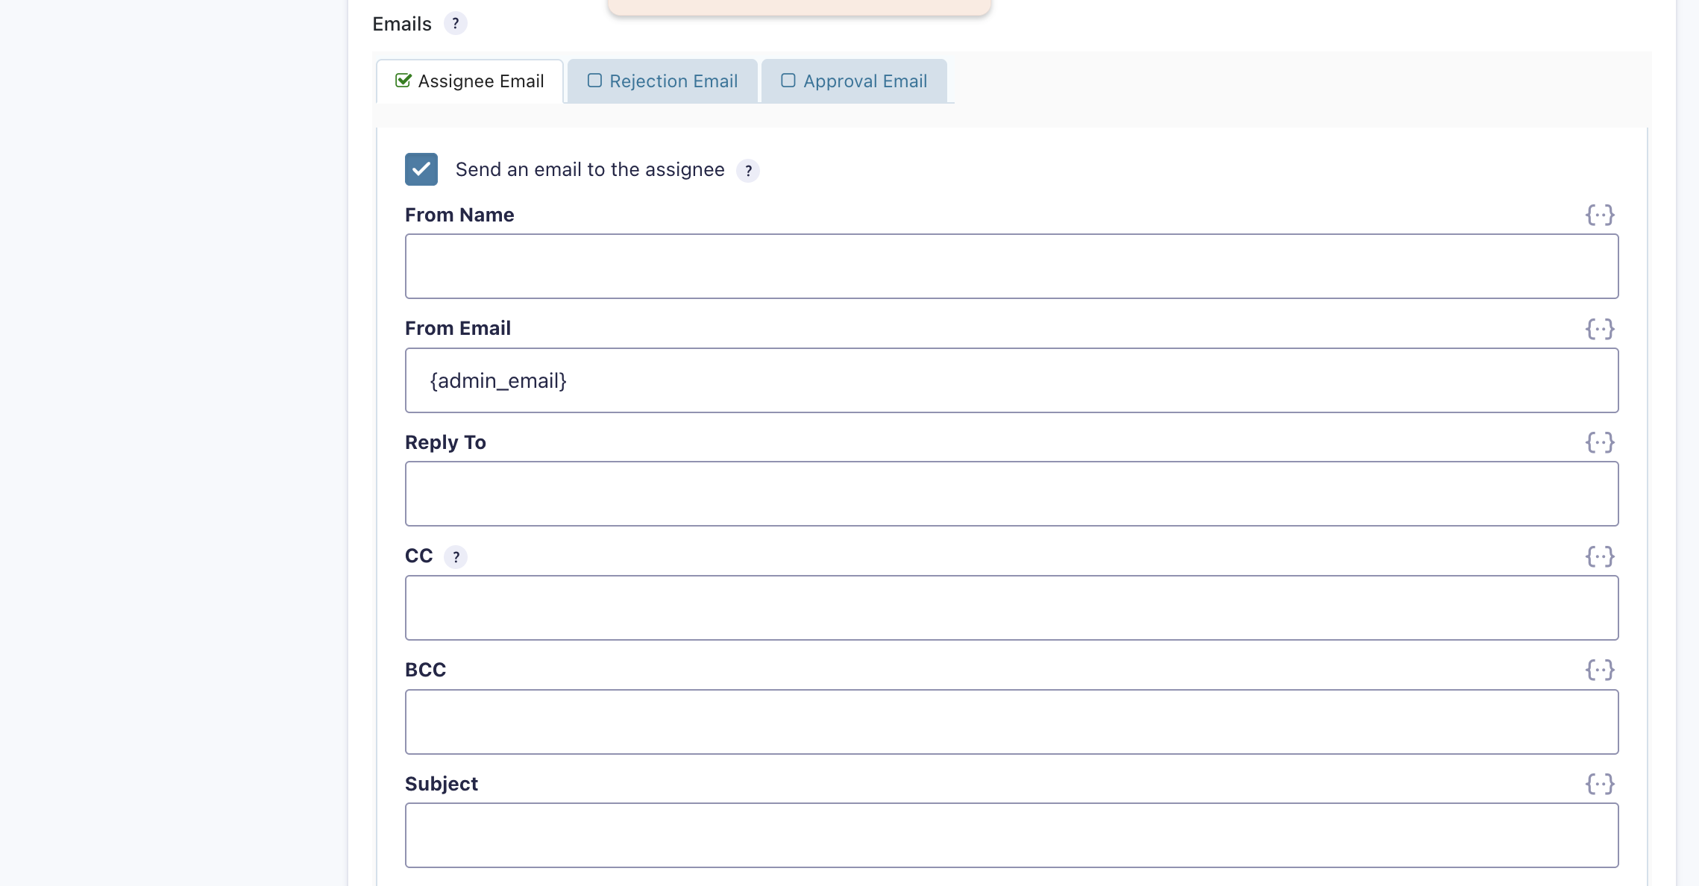Image resolution: width=1699 pixels, height=886 pixels.
Task: Open merge tags for CC field
Action: pyautogui.click(x=1600, y=556)
